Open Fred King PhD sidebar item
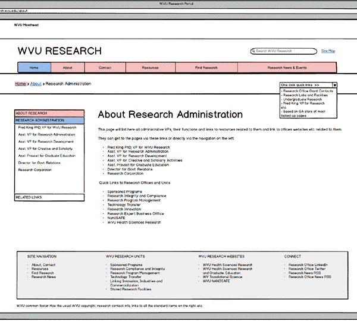 pyautogui.click(x=48, y=128)
